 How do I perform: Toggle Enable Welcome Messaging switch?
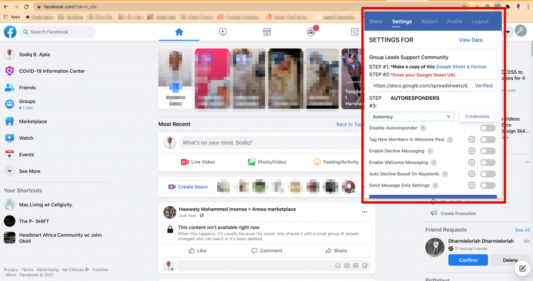click(488, 163)
